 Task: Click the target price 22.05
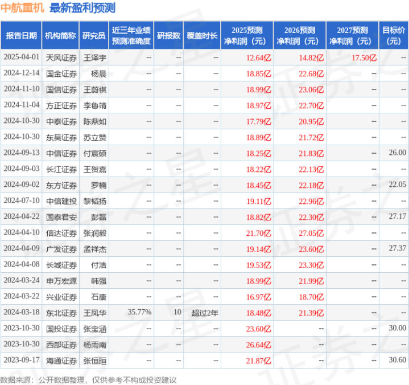coord(398,184)
